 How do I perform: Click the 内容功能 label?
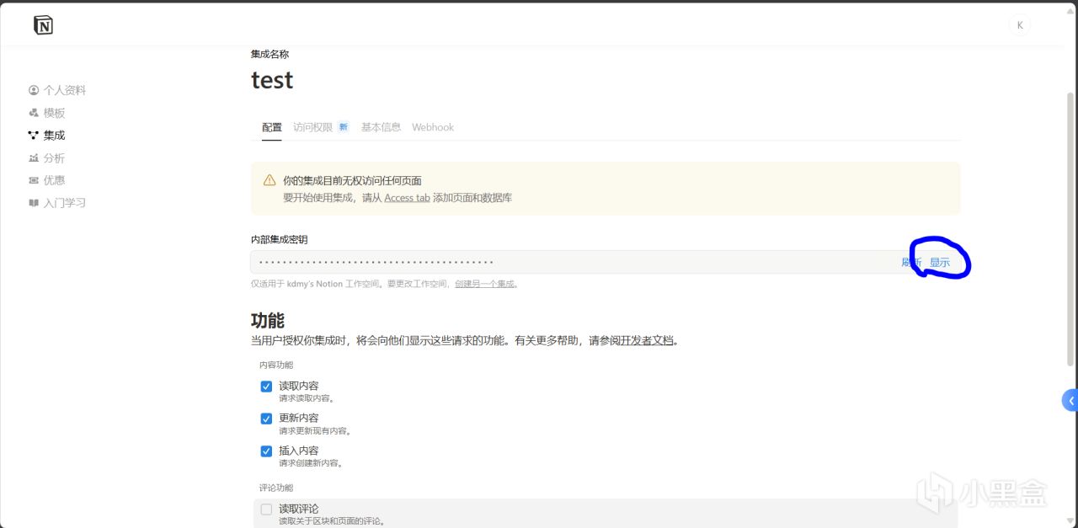277,365
